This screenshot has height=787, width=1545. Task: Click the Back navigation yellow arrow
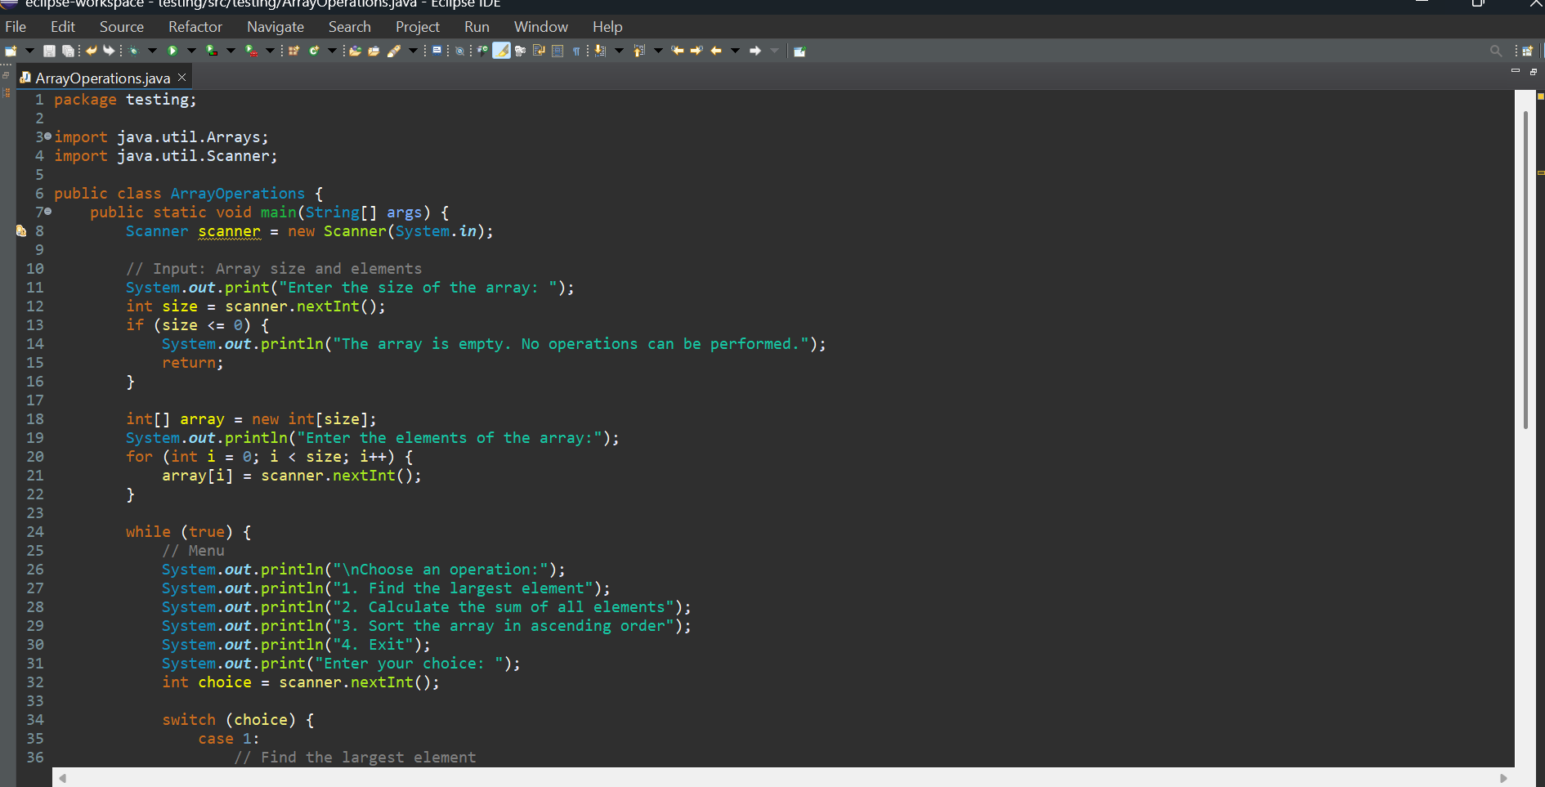pyautogui.click(x=716, y=51)
